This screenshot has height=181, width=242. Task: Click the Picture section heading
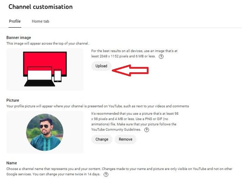coord(13,100)
